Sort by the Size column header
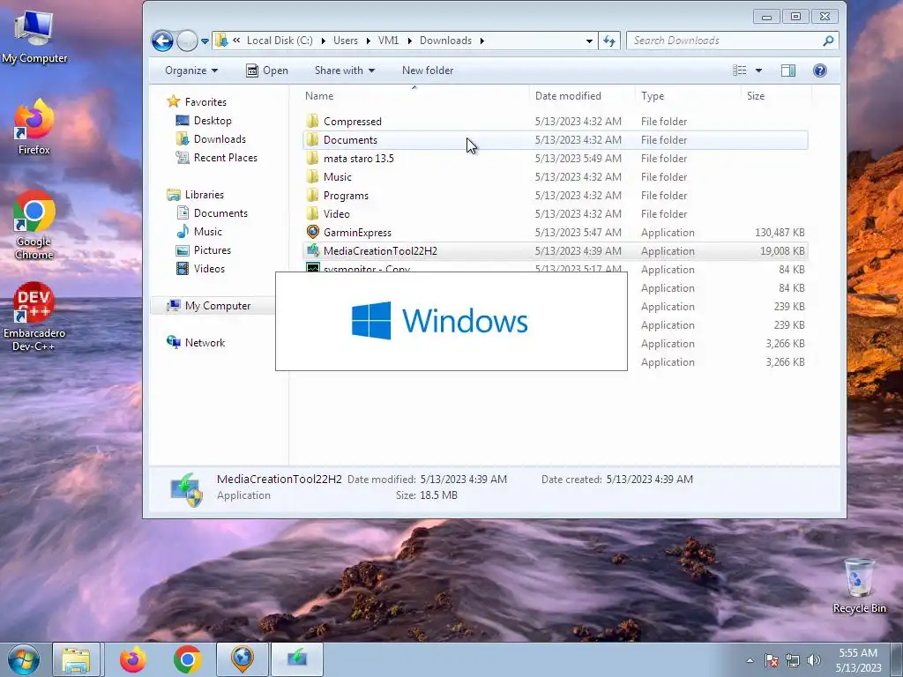 776,96
